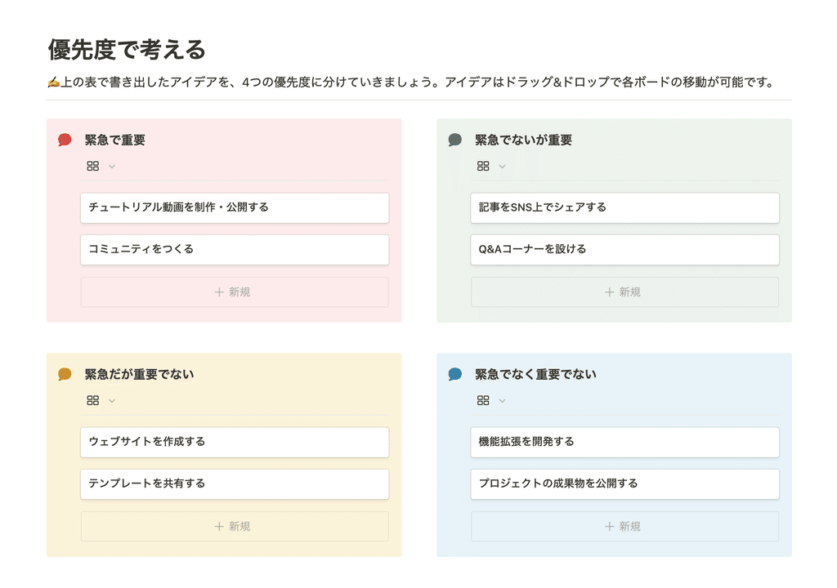Open card Q&Aコーナーを設ける
The width and height of the screenshot is (837, 588).
625,249
